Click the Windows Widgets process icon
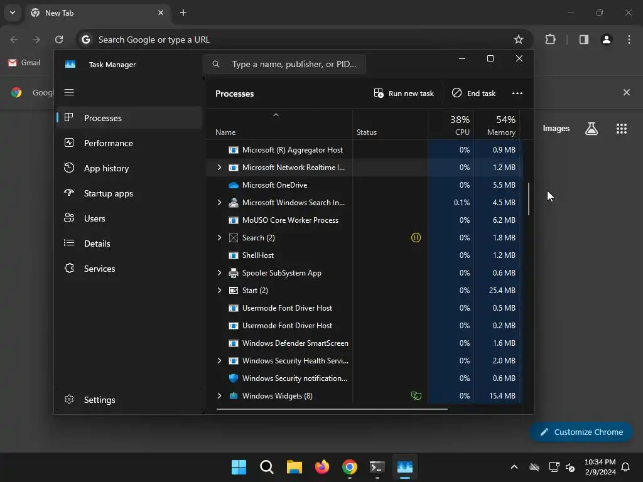 (234, 396)
